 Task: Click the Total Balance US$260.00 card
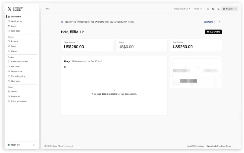pos(87,45)
